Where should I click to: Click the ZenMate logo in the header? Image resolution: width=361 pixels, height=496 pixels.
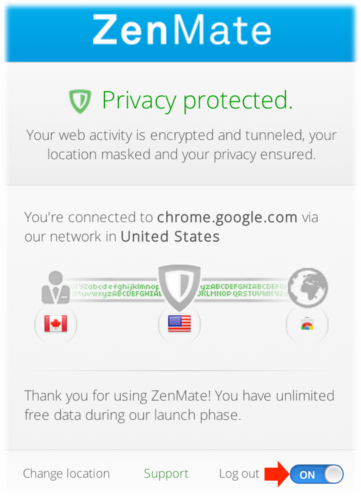182,30
